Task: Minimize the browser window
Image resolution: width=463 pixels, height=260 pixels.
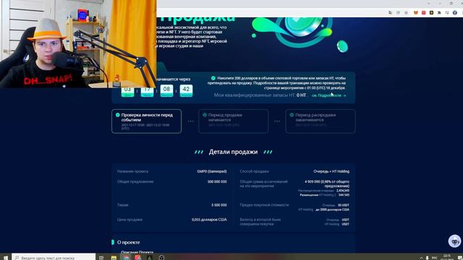Action: click(x=440, y=3)
